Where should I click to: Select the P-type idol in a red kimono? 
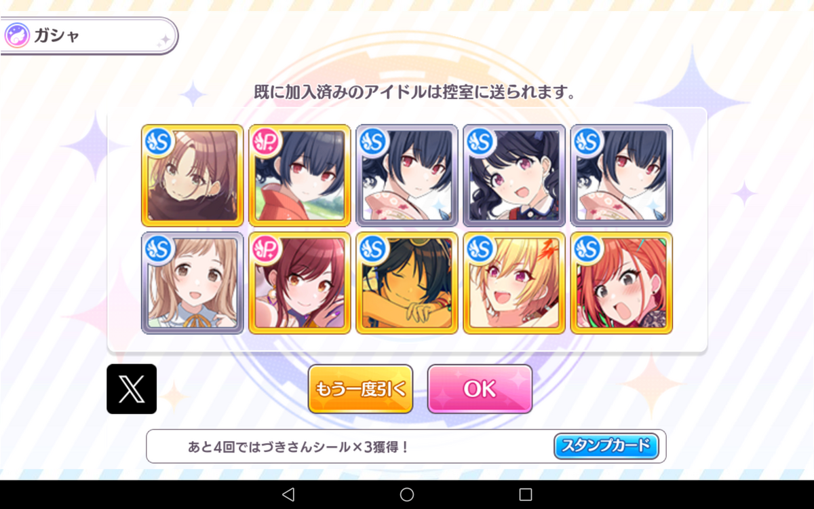coord(299,175)
